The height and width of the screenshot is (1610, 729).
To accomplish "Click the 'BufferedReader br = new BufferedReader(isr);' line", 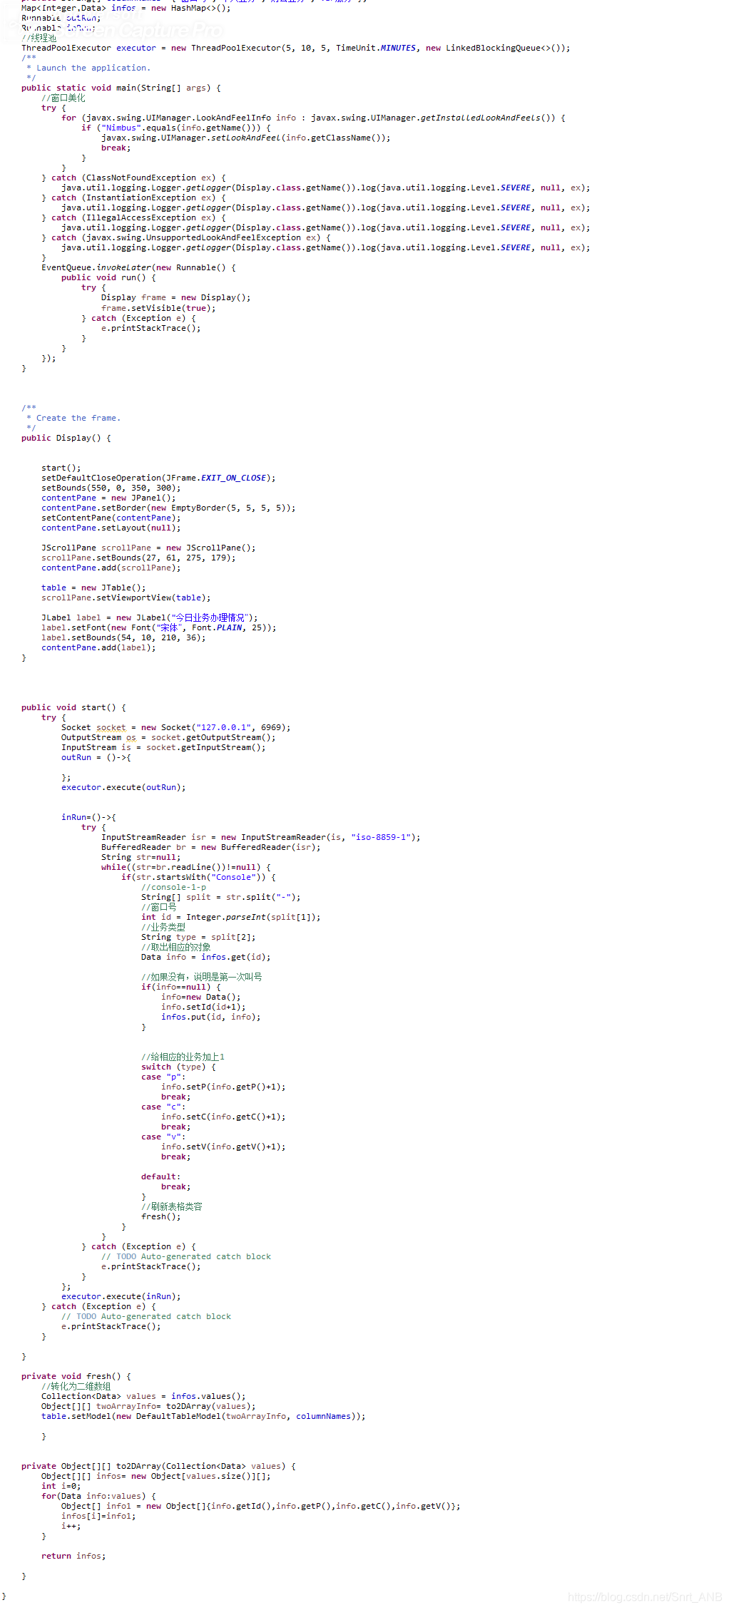I will [210, 847].
